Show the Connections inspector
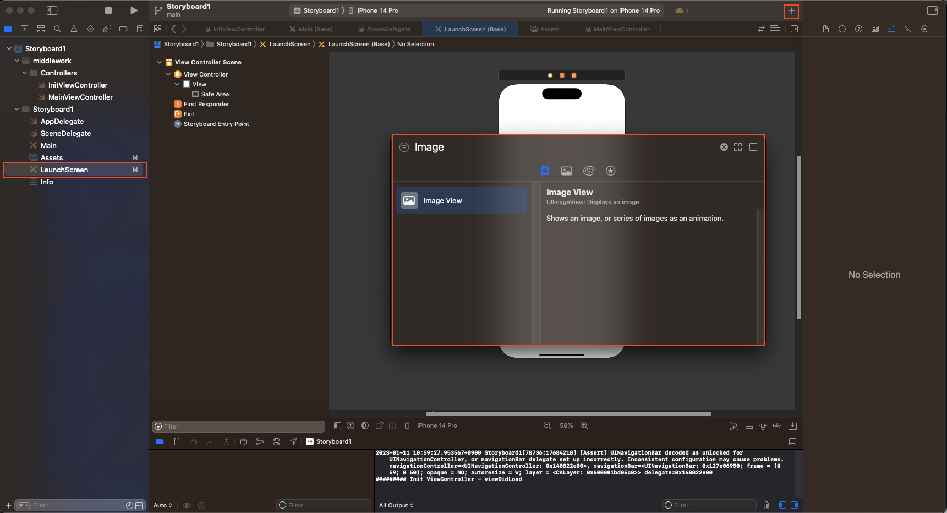This screenshot has width=947, height=513. point(924,29)
